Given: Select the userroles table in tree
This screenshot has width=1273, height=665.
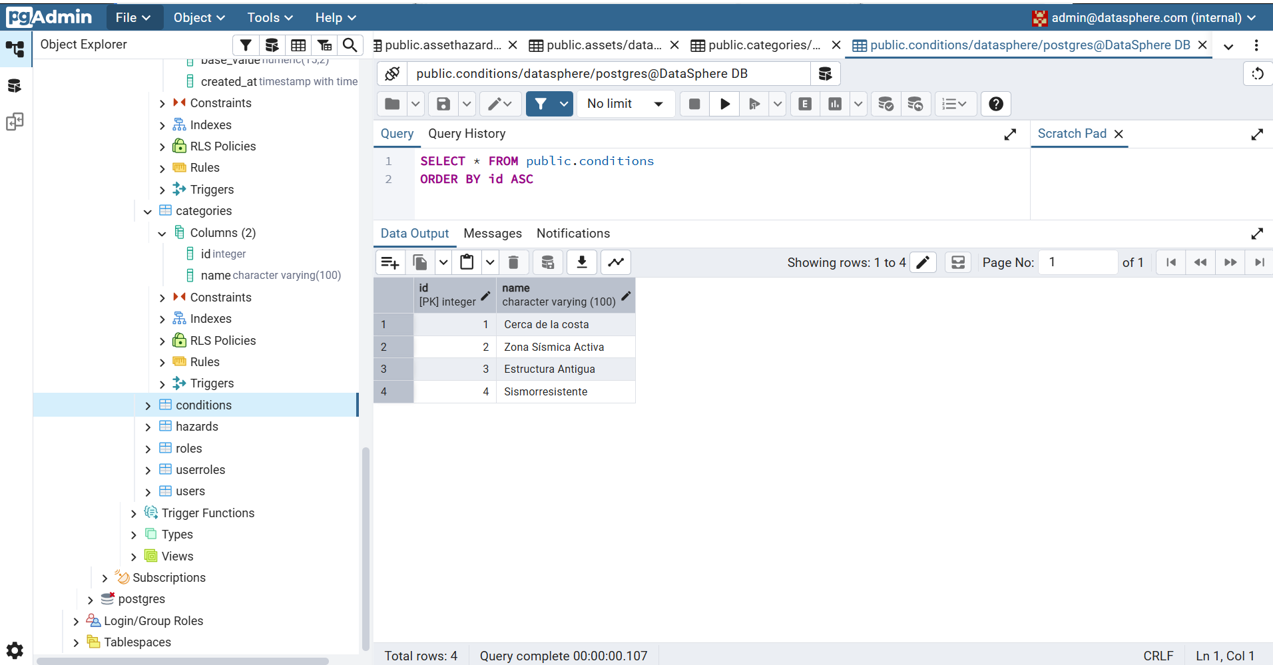Looking at the screenshot, I should point(200,470).
